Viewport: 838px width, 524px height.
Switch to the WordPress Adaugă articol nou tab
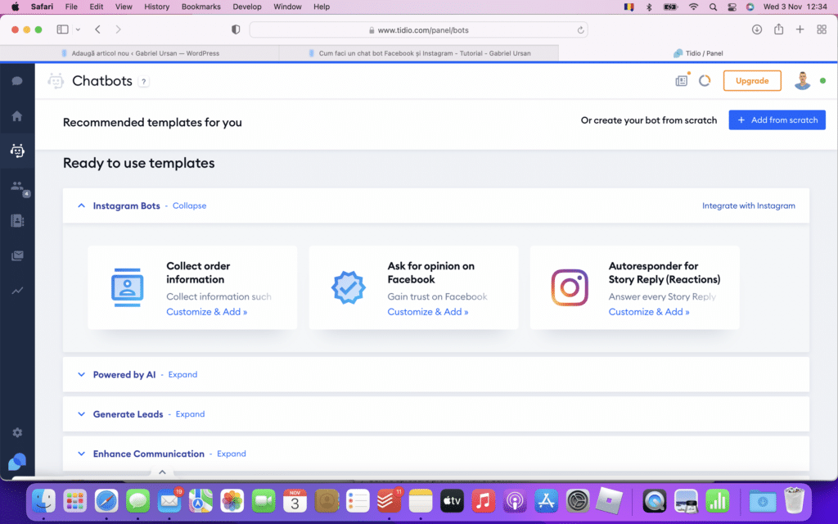click(x=140, y=53)
